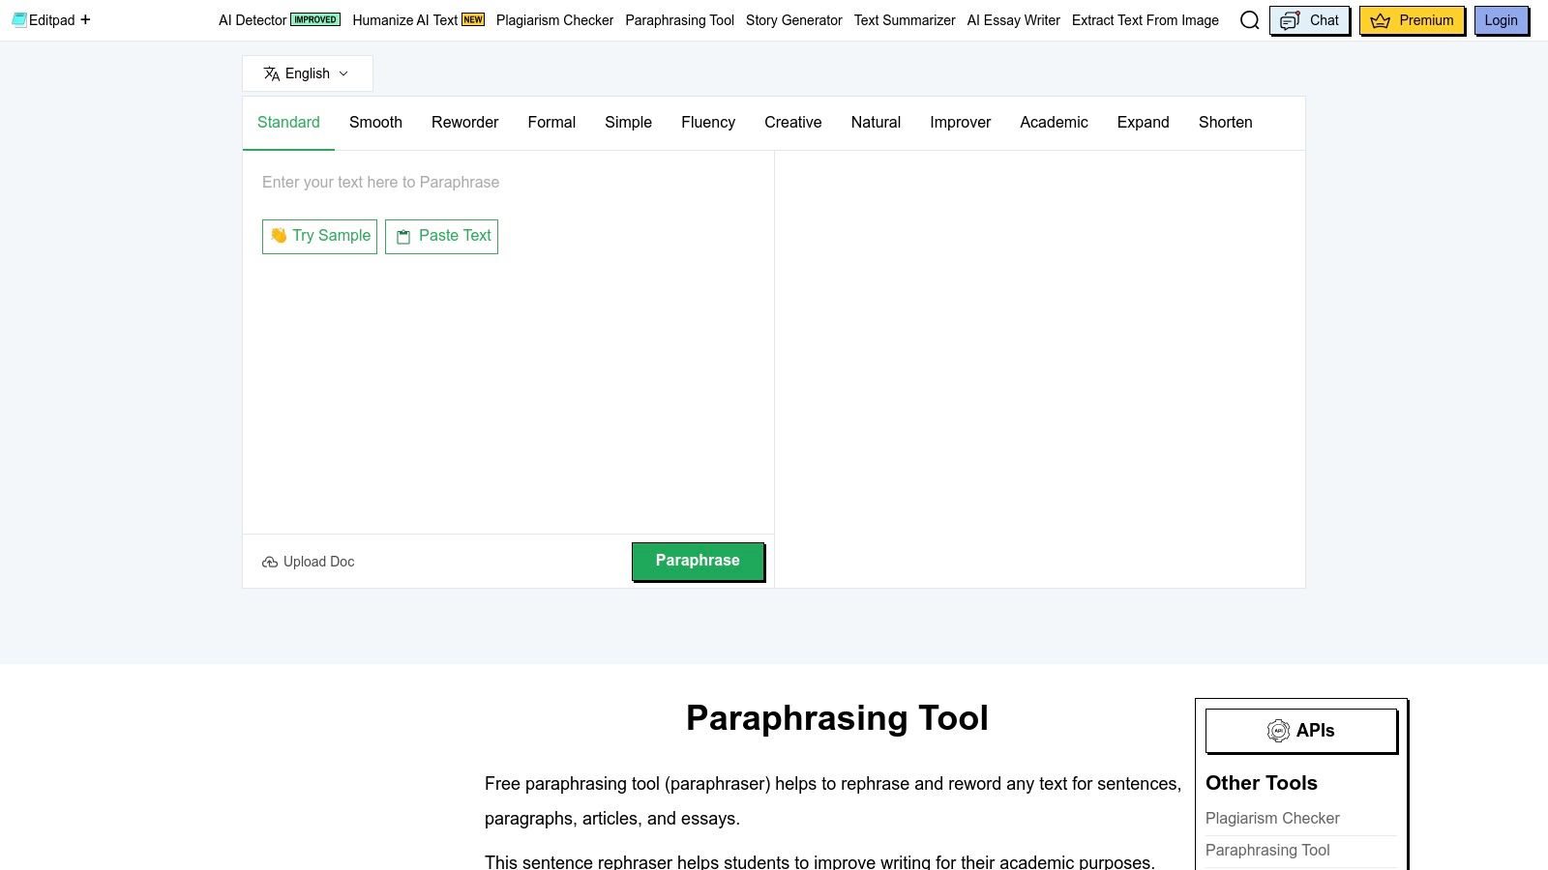Click the translate icon next to English

tap(270, 72)
